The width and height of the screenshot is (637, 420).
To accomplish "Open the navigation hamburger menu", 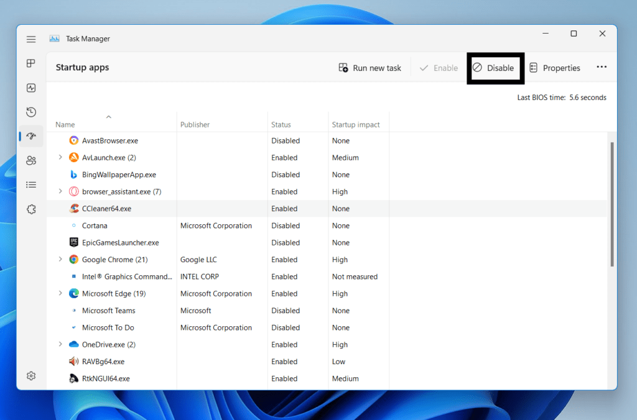I will click(30, 39).
